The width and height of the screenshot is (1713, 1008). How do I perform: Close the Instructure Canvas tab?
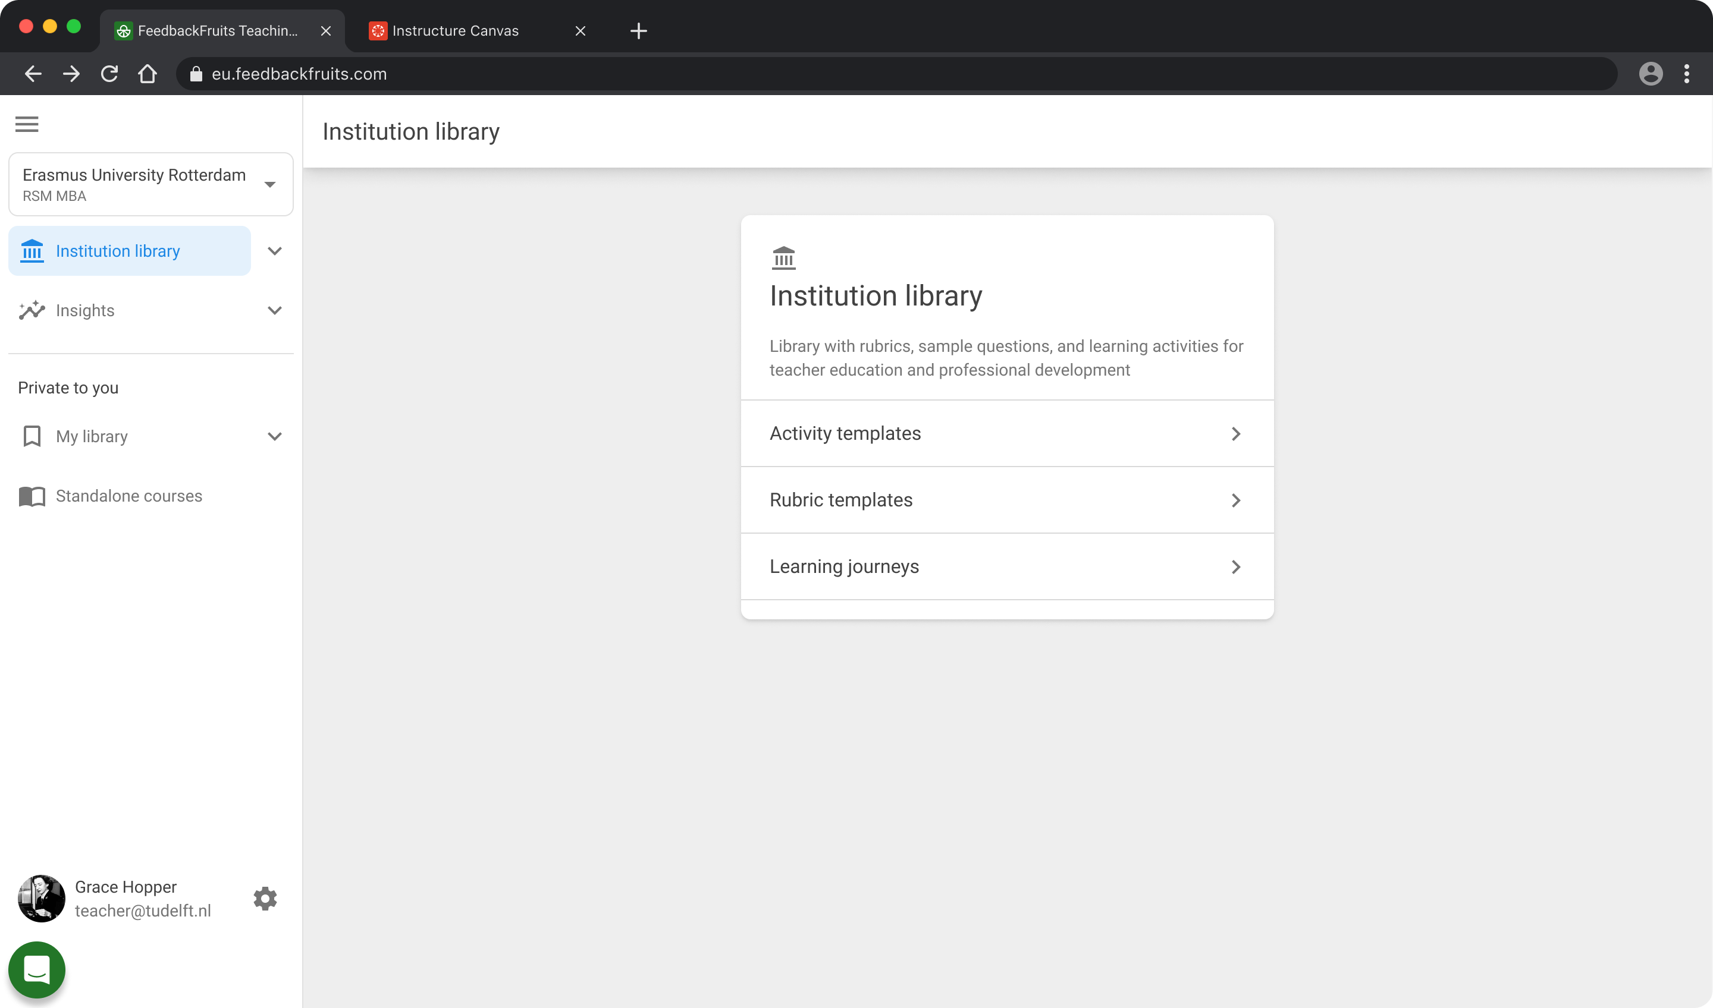[x=581, y=30]
